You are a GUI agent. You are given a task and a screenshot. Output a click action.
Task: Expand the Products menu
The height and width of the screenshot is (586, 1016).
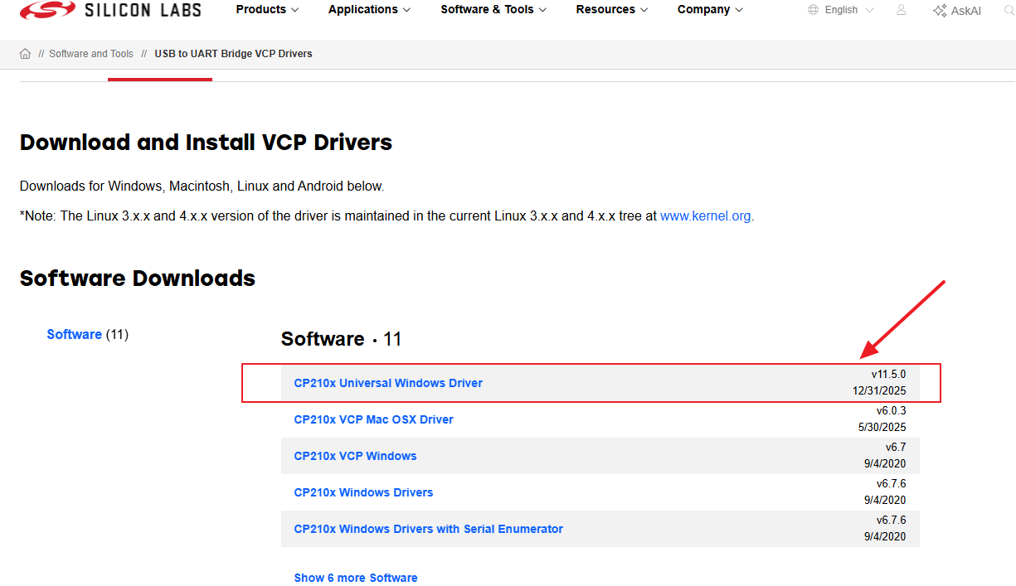click(x=267, y=10)
